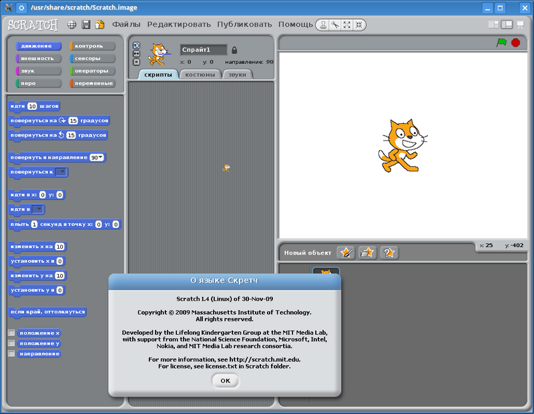
Task: Switch to the скрипты tab
Action: pos(158,75)
